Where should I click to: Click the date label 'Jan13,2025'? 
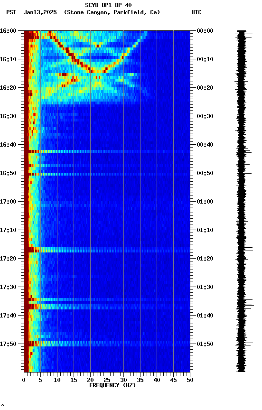(x=40, y=12)
